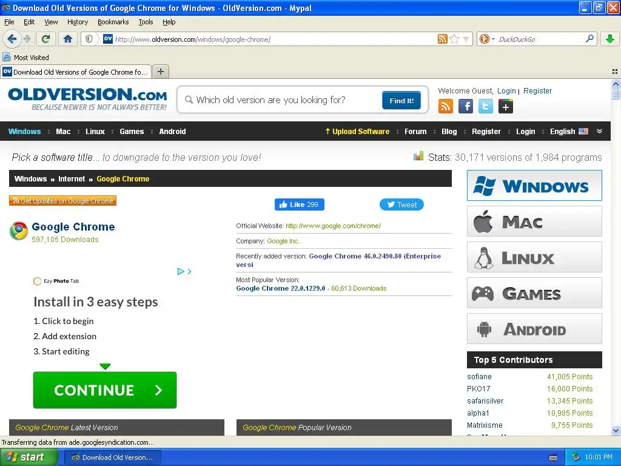Screen dimensions: 621x466
Task: Expand the double chevron in nav bar
Action: click(600, 131)
